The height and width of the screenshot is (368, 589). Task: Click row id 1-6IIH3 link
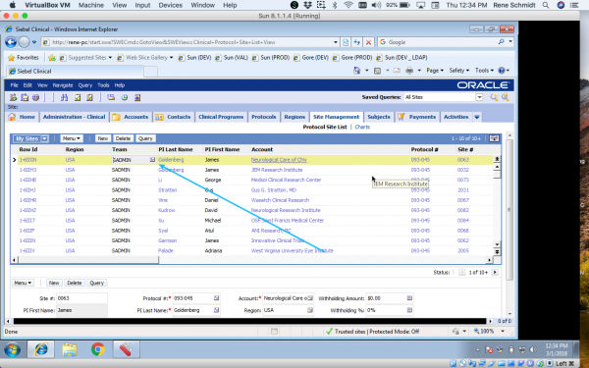coord(27,170)
